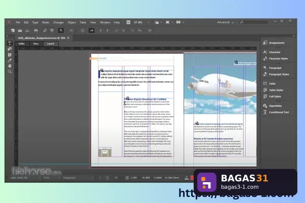Click the save content icon
Image resolution: width=305 pixels, height=203 pixels.
27,30
